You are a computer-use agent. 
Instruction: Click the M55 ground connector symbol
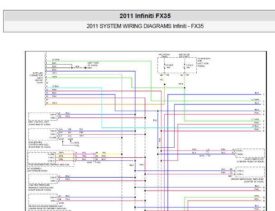(x=85, y=68)
